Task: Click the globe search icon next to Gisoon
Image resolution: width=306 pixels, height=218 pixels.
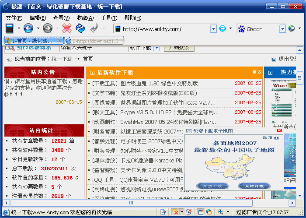Action: (x=292, y=29)
